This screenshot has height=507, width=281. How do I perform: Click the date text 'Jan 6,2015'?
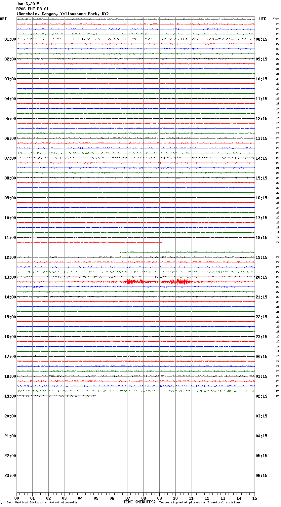pyautogui.click(x=28, y=4)
